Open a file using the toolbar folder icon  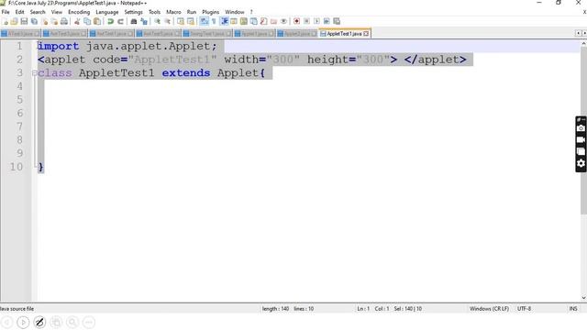click(x=15, y=21)
